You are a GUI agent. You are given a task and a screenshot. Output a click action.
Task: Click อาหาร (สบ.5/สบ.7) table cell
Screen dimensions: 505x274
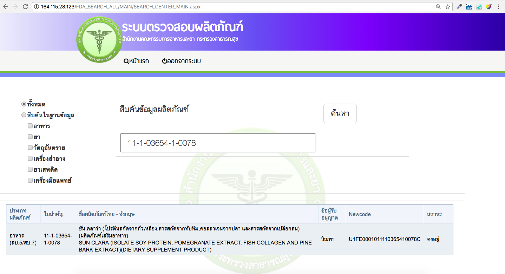click(x=23, y=239)
